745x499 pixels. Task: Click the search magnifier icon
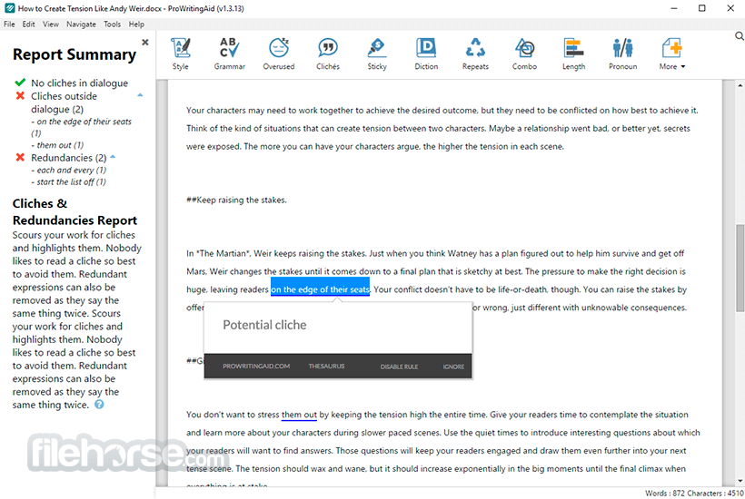[x=740, y=36]
